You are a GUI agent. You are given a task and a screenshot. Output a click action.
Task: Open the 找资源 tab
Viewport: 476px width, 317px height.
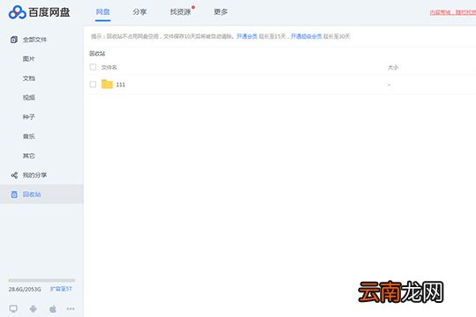181,11
